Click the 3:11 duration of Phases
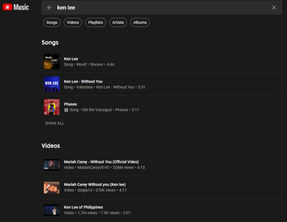 (x=135, y=110)
